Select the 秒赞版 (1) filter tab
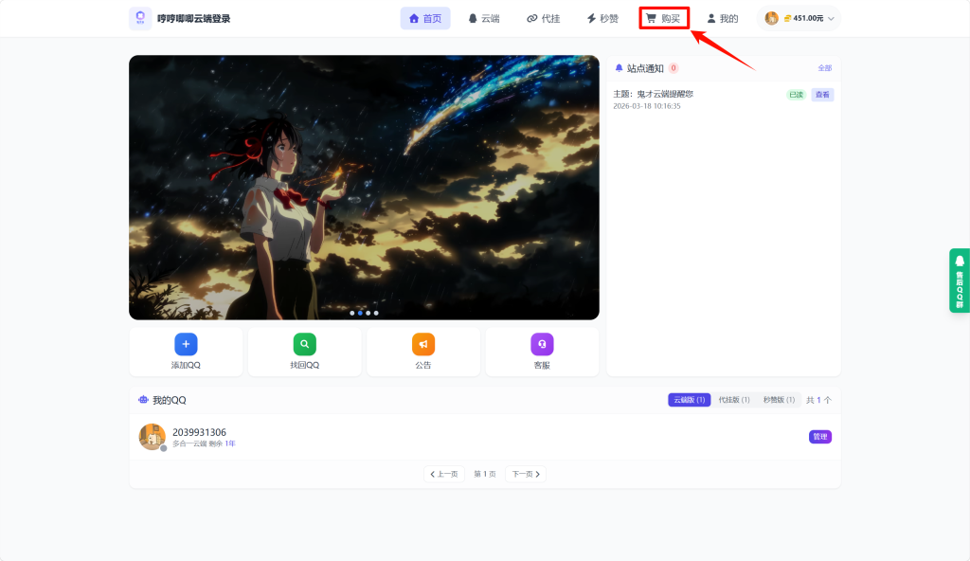Viewport: 970px width, 561px height. pyautogui.click(x=779, y=400)
